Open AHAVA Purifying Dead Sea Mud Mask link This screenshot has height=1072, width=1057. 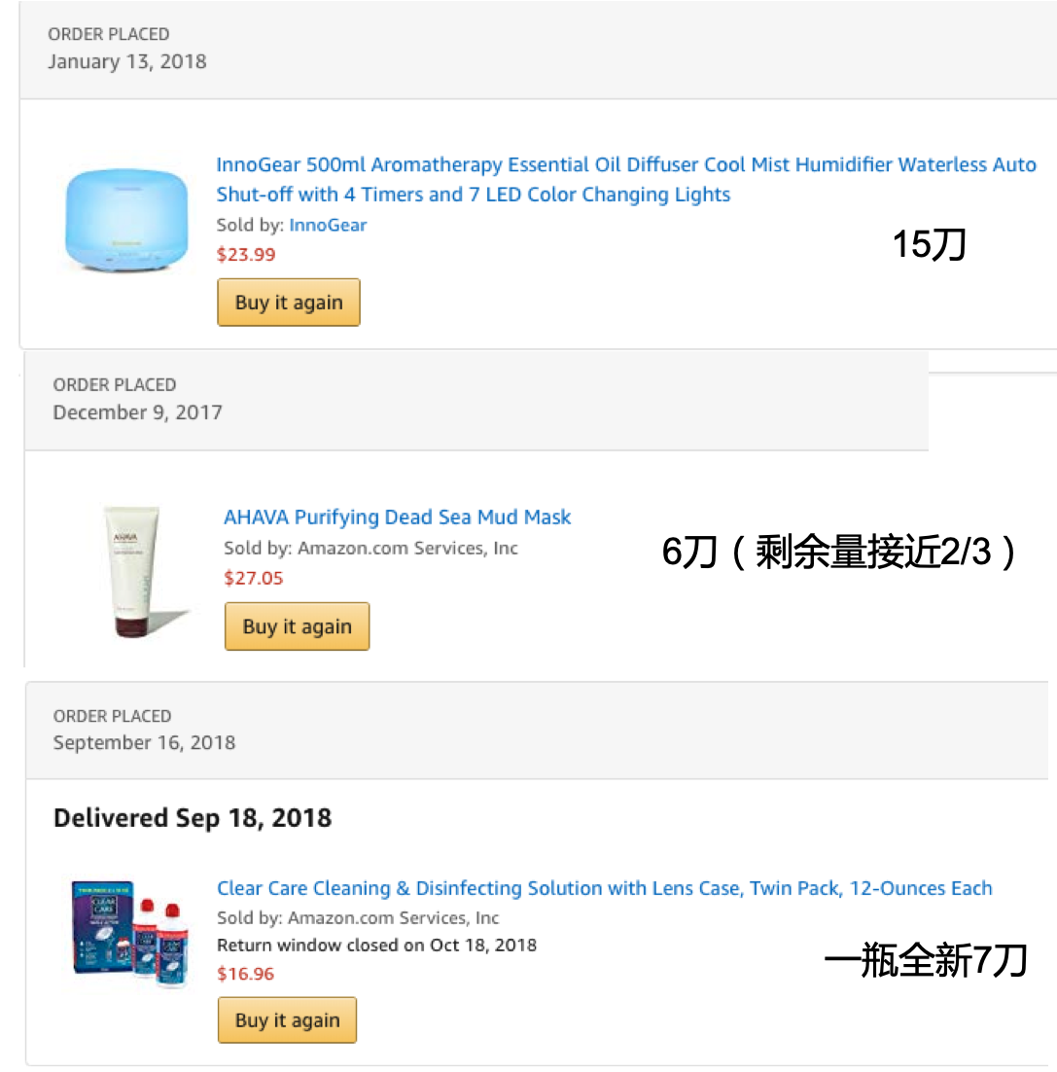pos(398,517)
